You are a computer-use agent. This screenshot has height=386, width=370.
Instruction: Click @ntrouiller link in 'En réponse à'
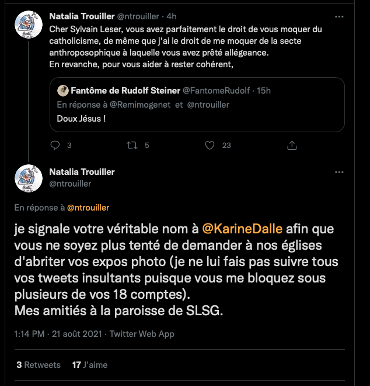coord(88,207)
